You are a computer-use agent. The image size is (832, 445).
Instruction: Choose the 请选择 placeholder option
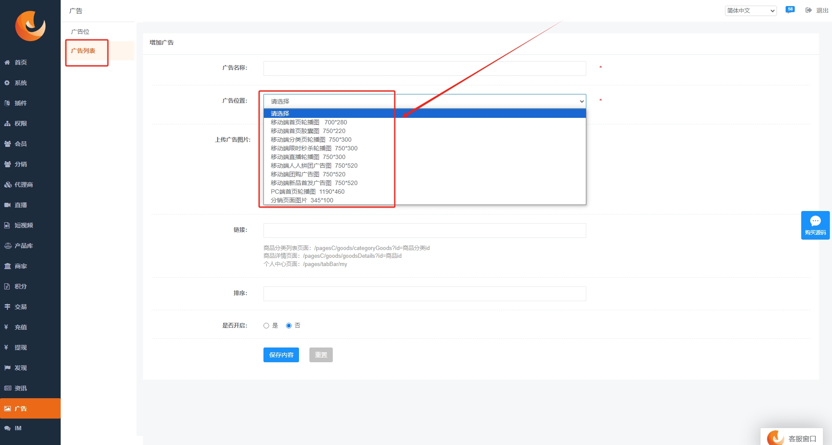click(x=425, y=114)
